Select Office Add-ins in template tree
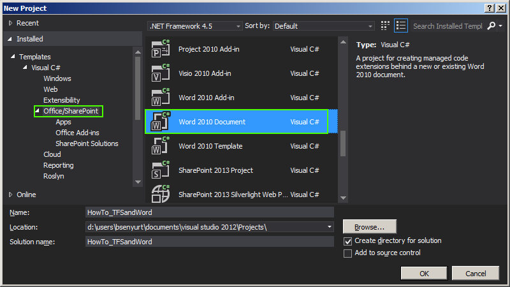The height and width of the screenshot is (287, 510). pos(77,133)
